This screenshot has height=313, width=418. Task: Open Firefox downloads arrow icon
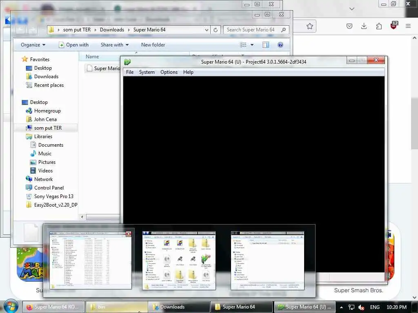pos(364,26)
